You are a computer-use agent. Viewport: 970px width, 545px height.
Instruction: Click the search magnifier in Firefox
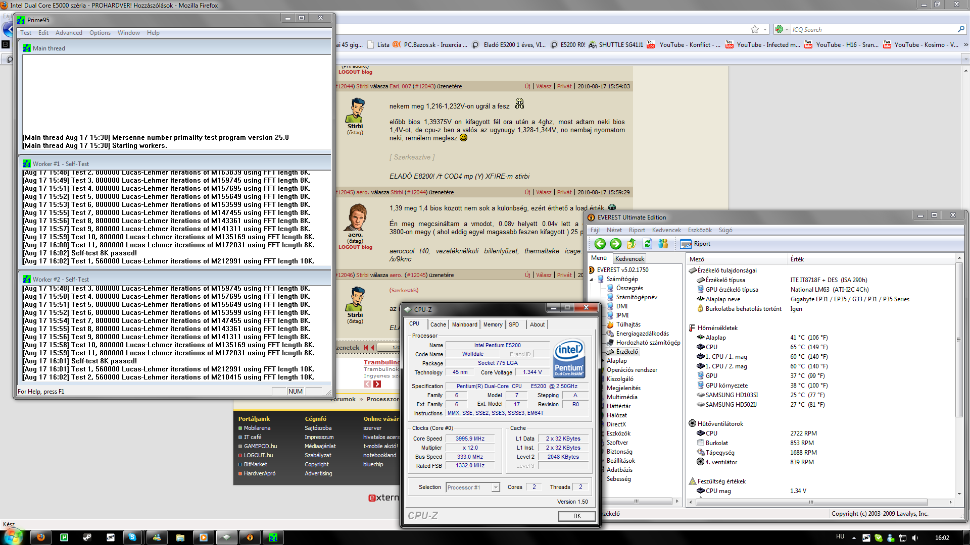click(x=961, y=29)
